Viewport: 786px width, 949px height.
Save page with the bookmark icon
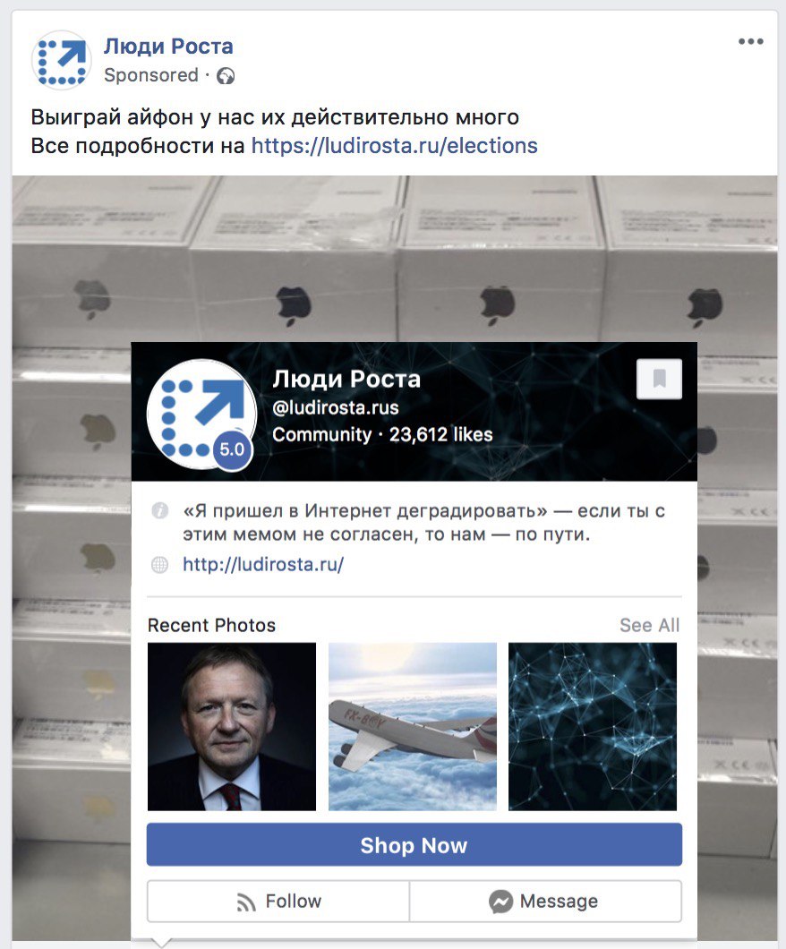pyautogui.click(x=659, y=379)
